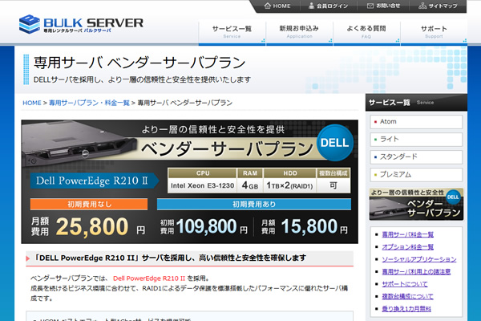Viewport: 481px width, 321px height.
Task: Go to the サポート navigation tab
Action: (x=434, y=31)
